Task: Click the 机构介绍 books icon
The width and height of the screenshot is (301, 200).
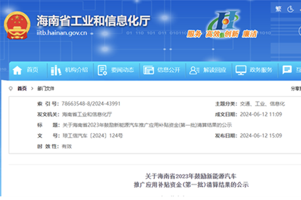Action: (56, 70)
